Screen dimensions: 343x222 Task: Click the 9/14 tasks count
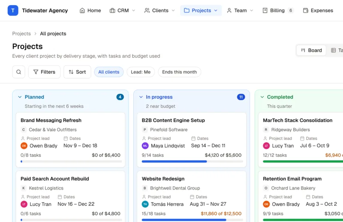pyautogui.click(x=153, y=155)
